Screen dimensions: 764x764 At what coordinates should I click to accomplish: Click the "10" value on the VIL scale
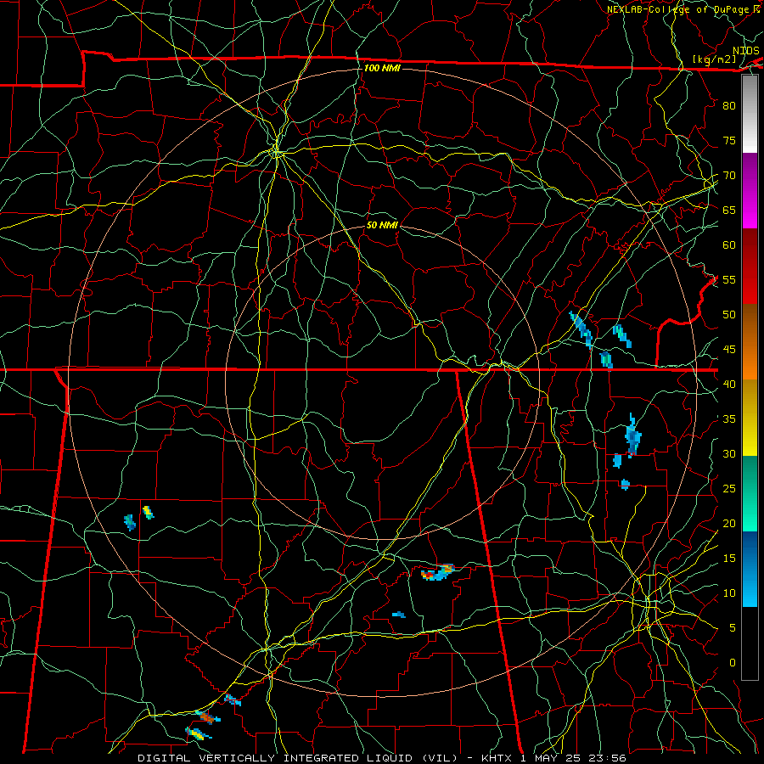(x=729, y=593)
